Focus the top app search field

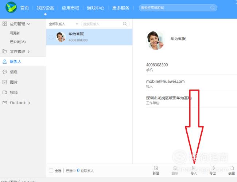(178, 8)
